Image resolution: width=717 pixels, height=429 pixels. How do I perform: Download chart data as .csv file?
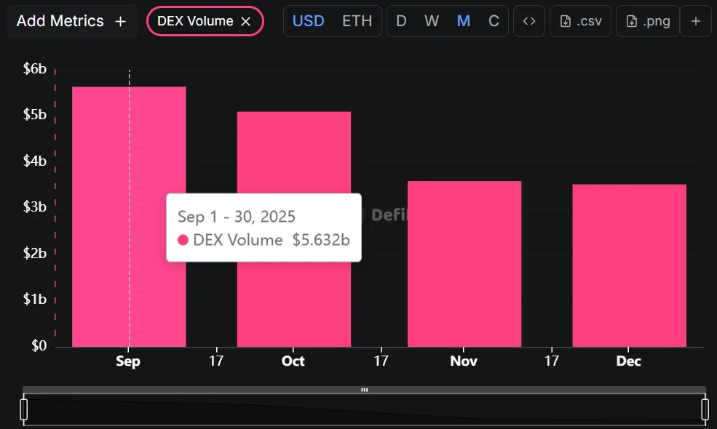click(580, 21)
